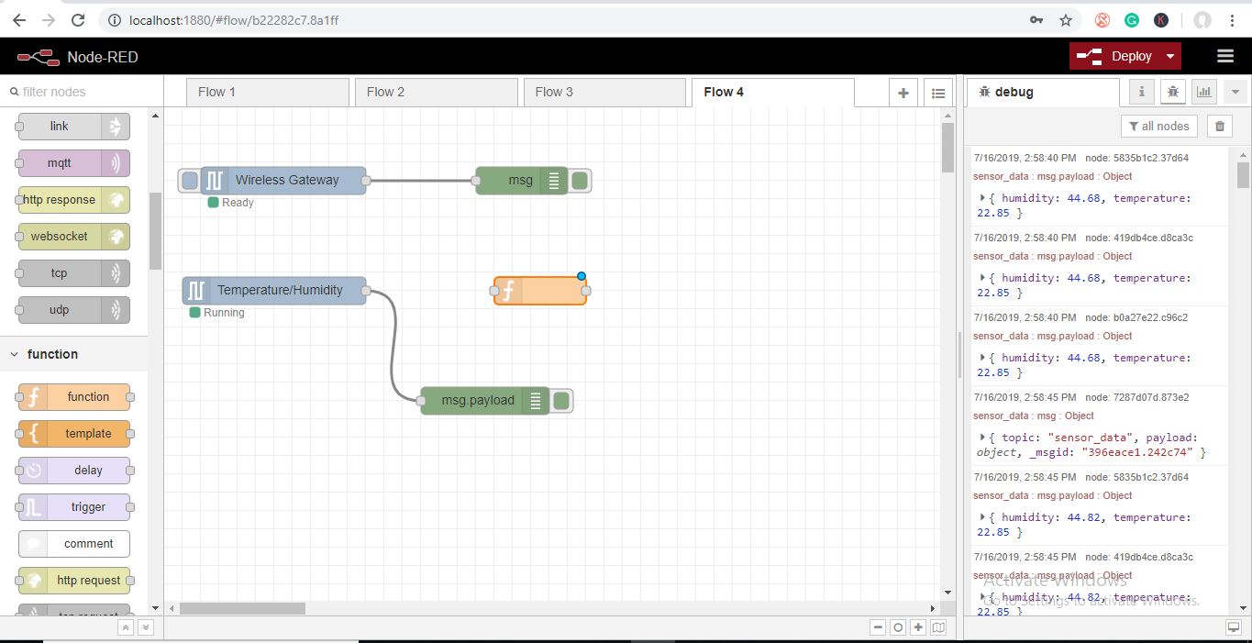Viewport: 1252px width, 643px height.
Task: Expand the humidity 44.82 object under node 5835b1c2.37d64
Action: [x=982, y=517]
